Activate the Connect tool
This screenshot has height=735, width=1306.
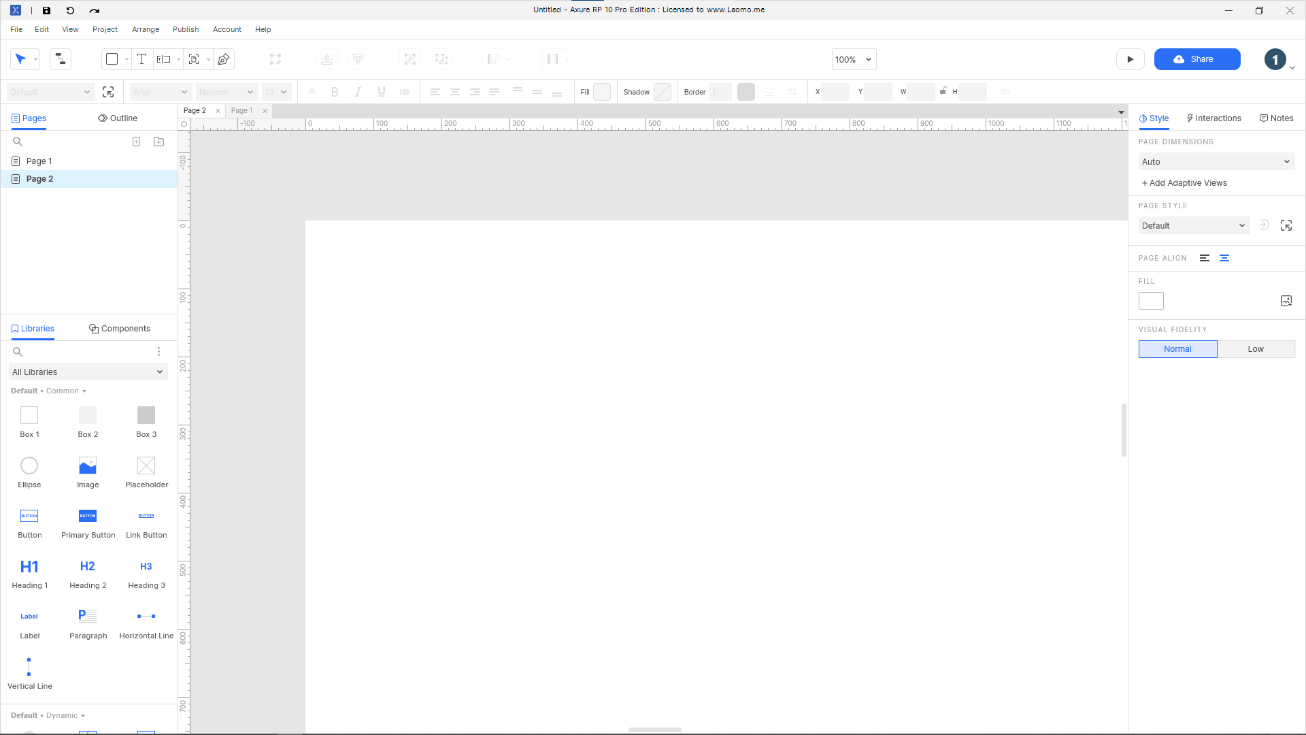[x=61, y=59]
